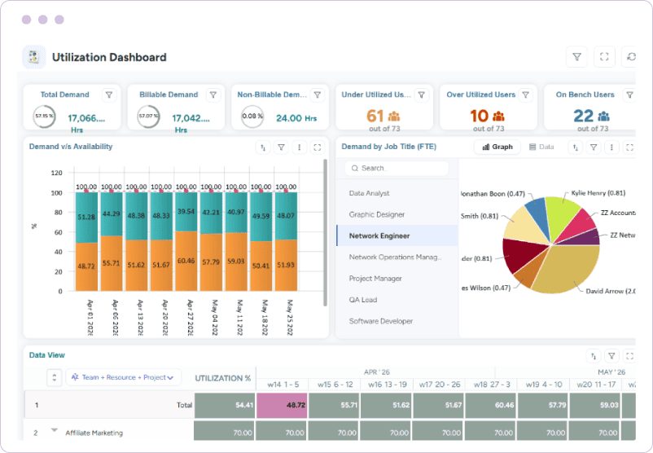Expand or collapse all rows in Data View

pyautogui.click(x=54, y=377)
